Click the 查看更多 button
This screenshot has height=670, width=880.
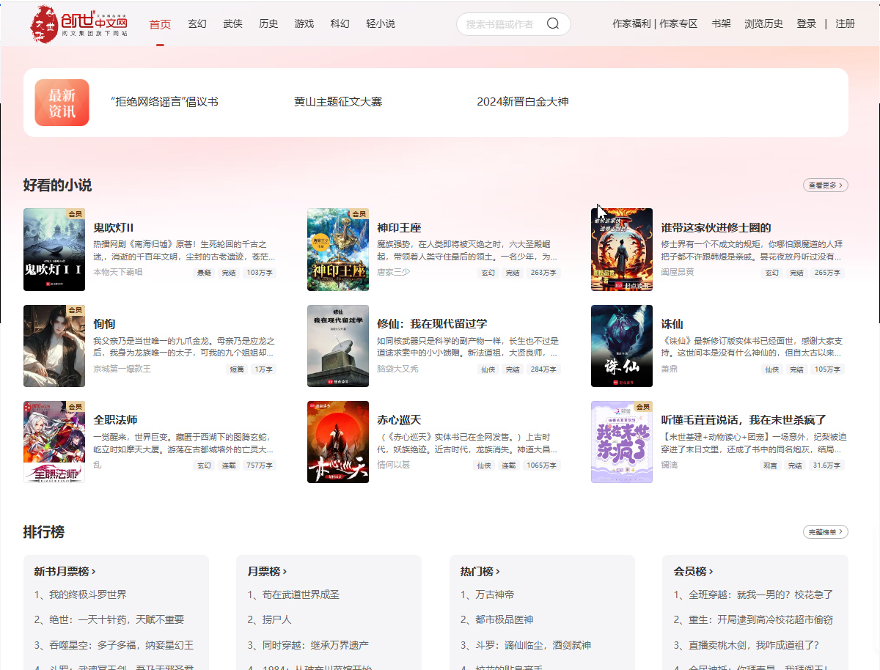[824, 185]
